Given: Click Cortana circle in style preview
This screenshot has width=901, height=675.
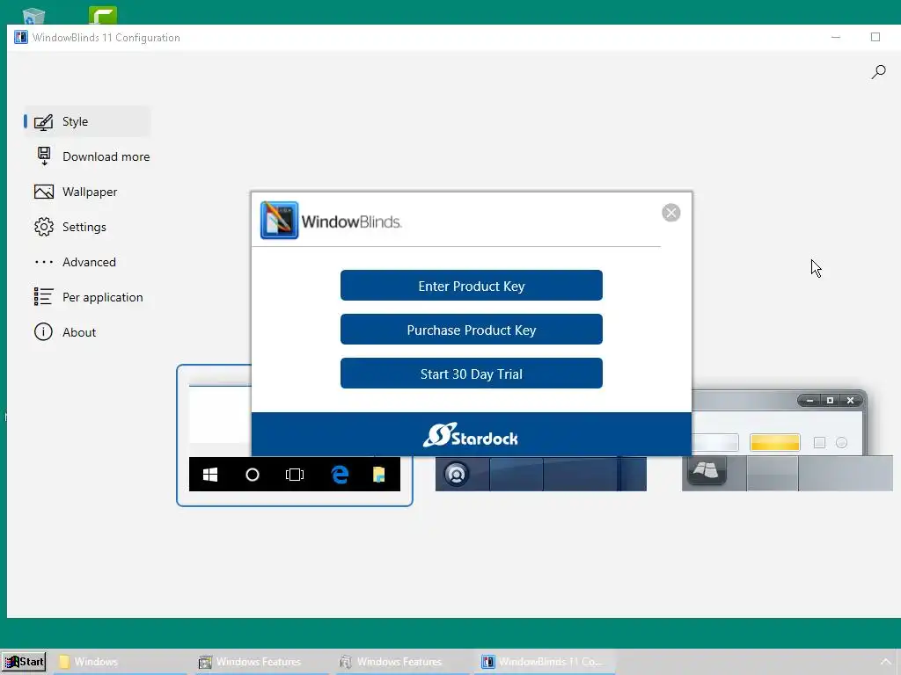Looking at the screenshot, I should coord(253,475).
